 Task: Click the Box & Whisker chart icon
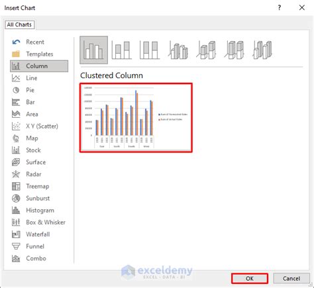tap(16, 222)
